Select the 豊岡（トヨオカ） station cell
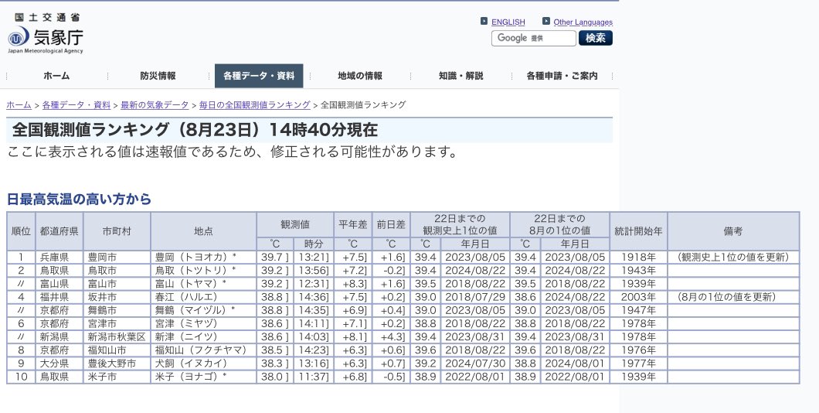Screen dimensions: 819x413 click(x=203, y=258)
